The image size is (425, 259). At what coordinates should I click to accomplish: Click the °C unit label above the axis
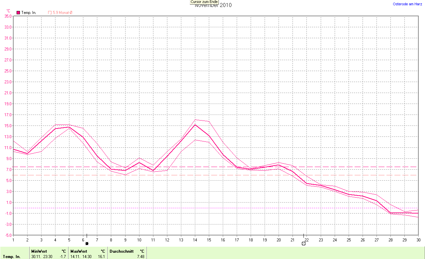pyautogui.click(x=8, y=11)
